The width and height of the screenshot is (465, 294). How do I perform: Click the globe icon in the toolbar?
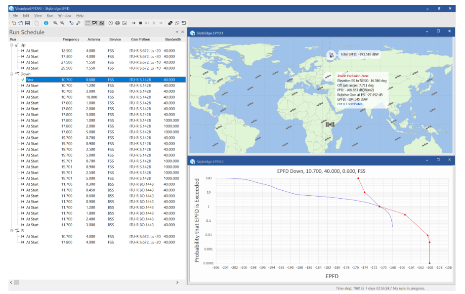118,23
